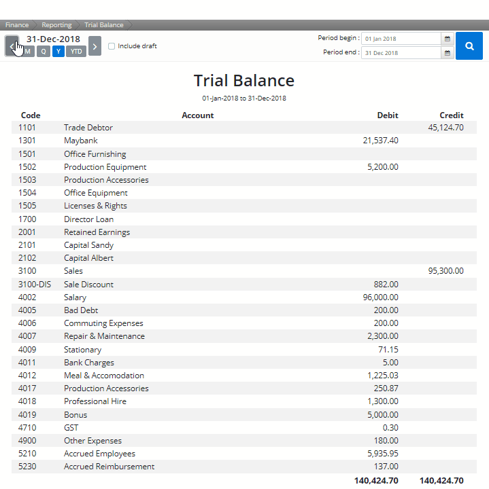The image size is (489, 489).
Task: Click the Licenses & Rights account
Action: (95, 206)
